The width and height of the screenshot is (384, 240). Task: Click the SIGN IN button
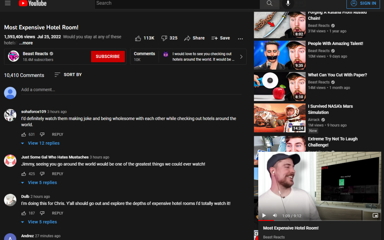point(363,3)
